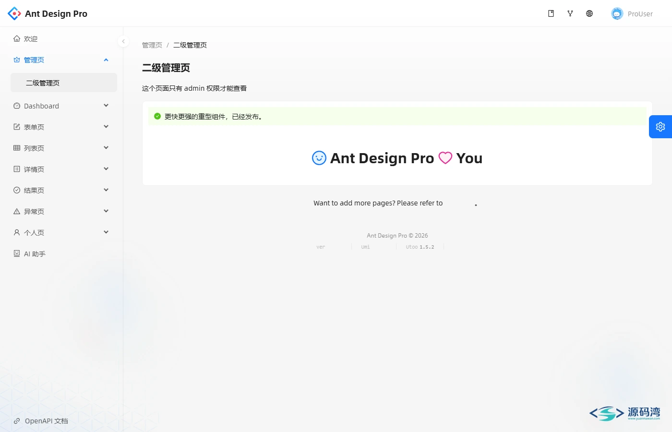The height and width of the screenshot is (432, 672).
Task: Expand the 表单页 menu chevron
Action: (x=106, y=127)
